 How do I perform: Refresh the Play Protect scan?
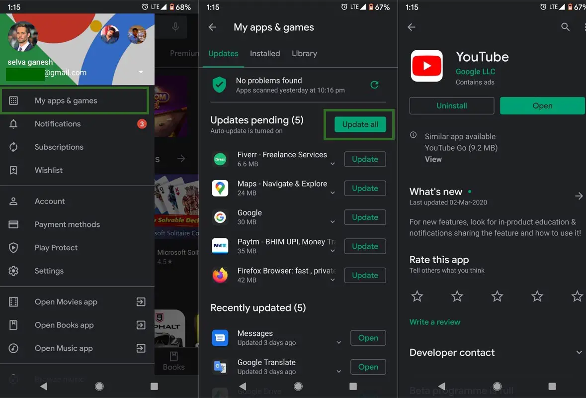(x=374, y=85)
